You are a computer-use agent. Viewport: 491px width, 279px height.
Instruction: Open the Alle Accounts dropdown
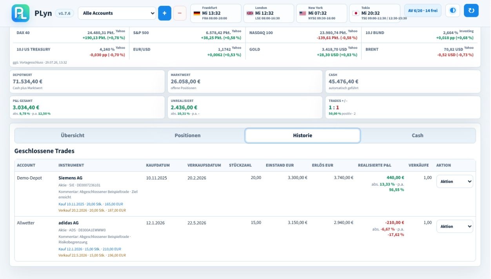[x=117, y=13]
